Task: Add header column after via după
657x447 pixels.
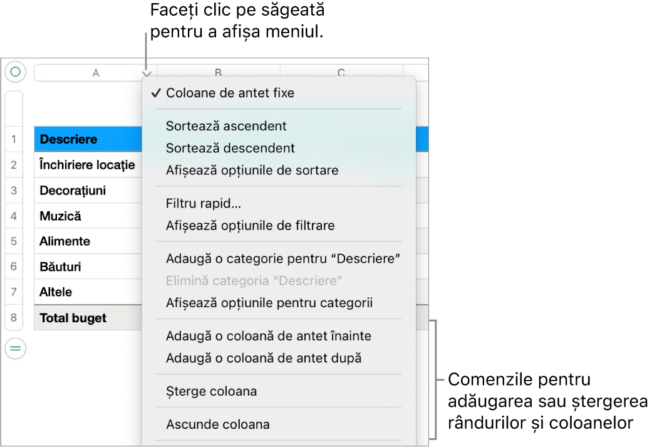Action: (263, 359)
